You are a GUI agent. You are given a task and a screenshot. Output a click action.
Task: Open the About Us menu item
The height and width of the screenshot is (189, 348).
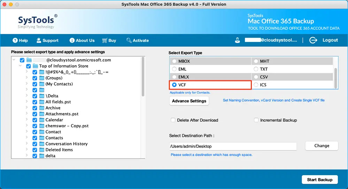[82, 41]
